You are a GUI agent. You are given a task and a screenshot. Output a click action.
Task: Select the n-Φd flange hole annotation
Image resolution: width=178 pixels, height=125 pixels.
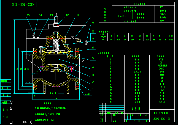click(88, 94)
